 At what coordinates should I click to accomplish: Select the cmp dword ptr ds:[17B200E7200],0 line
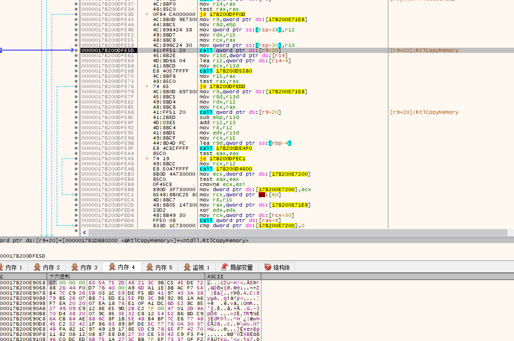pyautogui.click(x=252, y=226)
